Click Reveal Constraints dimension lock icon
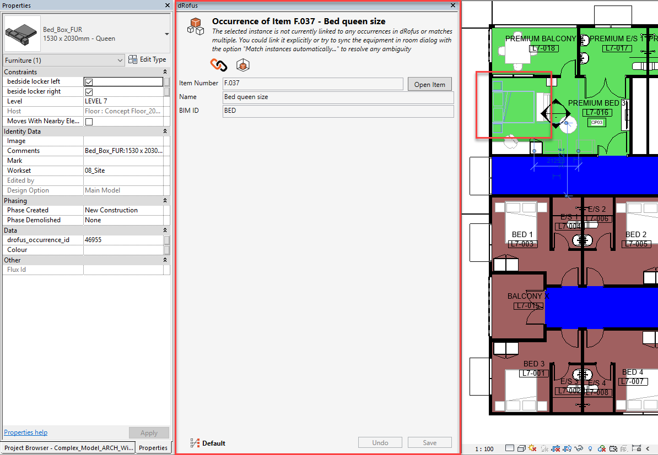The width and height of the screenshot is (658, 455). (637, 448)
